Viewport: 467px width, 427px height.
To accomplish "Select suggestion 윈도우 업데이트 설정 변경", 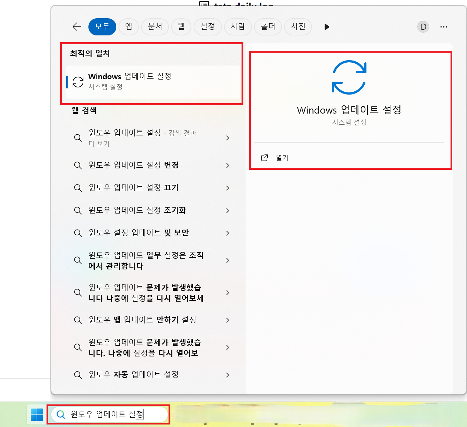I will click(x=153, y=165).
